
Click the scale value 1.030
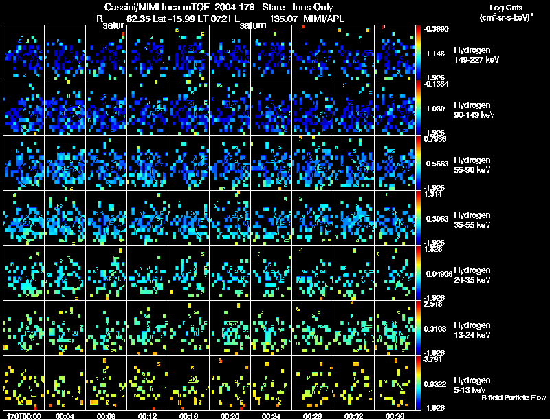435,109
